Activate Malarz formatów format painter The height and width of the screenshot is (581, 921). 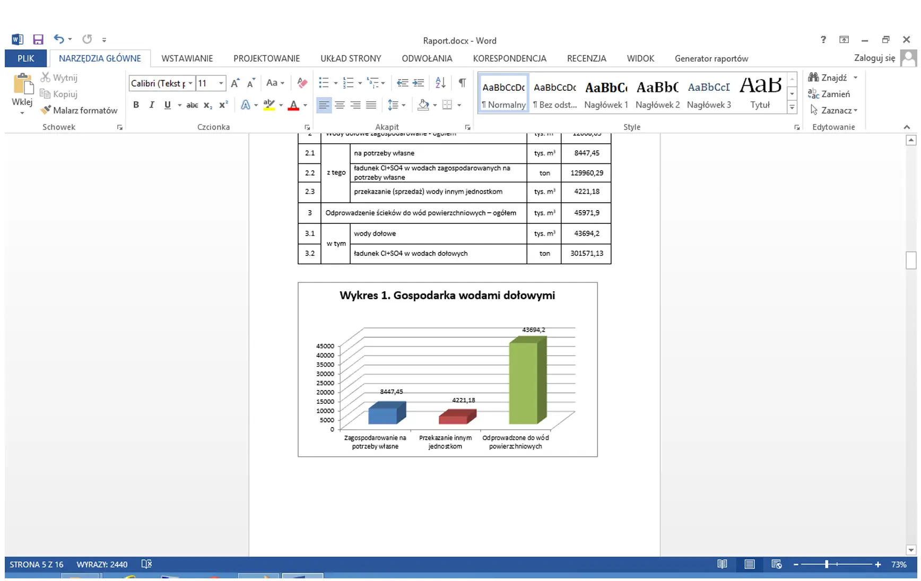[79, 110]
